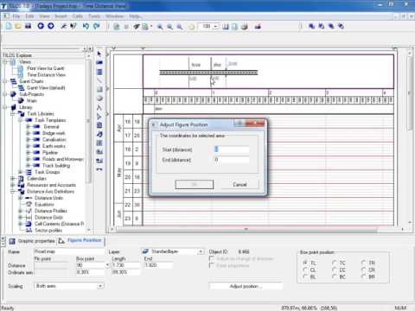
Task: Select the CL box point radio button
Action: [305, 270]
